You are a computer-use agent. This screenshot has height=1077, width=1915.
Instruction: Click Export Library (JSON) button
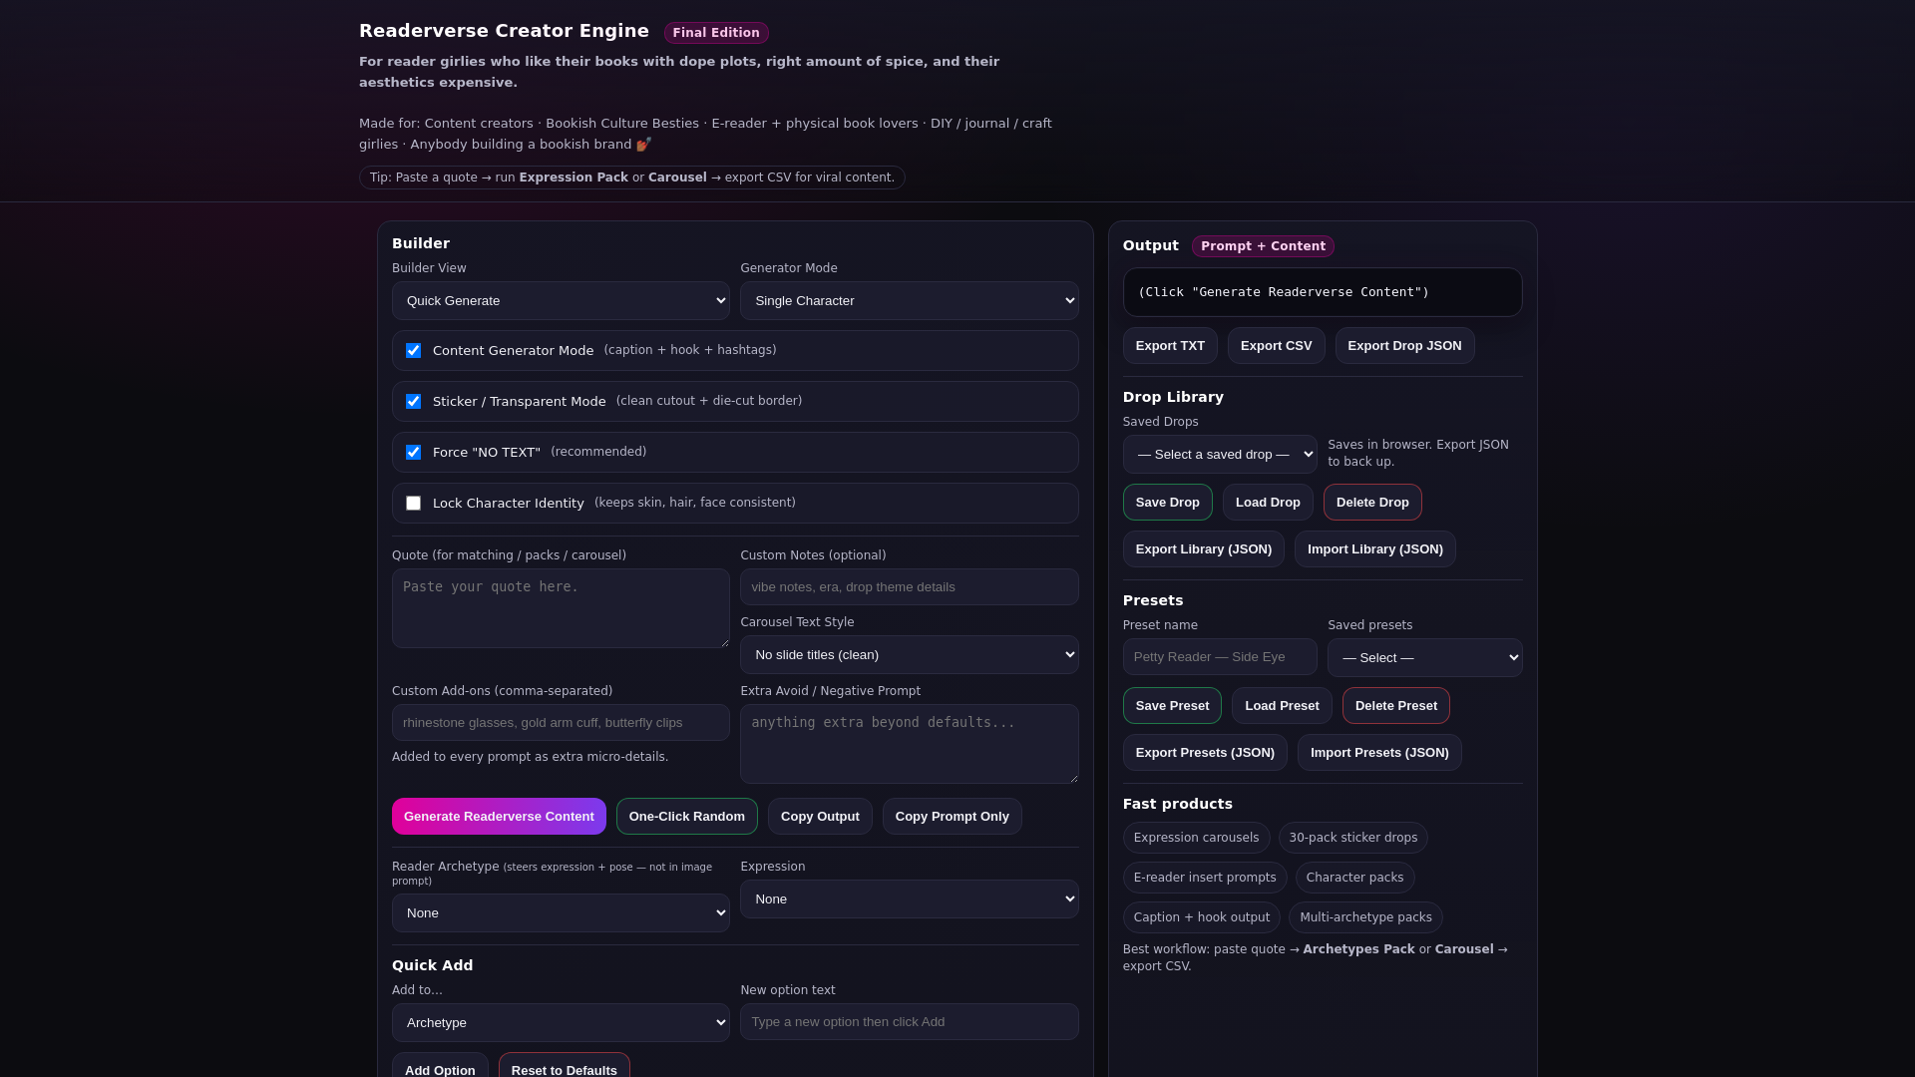coord(1203,549)
